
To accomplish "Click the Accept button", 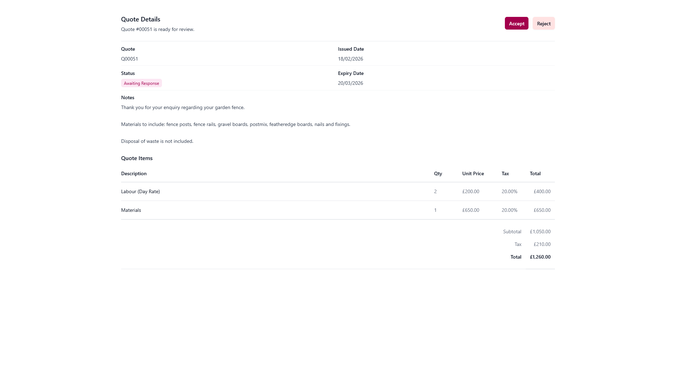I will pyautogui.click(x=516, y=24).
